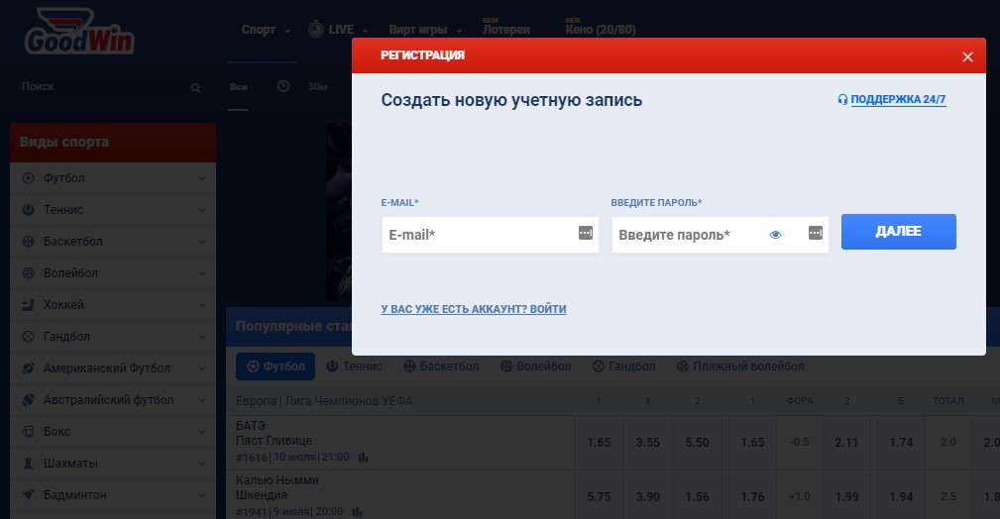The width and height of the screenshot is (1000, 519).
Task: Select Футбол popular bets tab
Action: 276,366
